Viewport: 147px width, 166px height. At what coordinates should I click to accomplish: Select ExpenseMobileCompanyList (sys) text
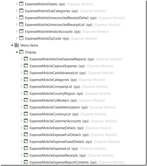click(x=55, y=87)
